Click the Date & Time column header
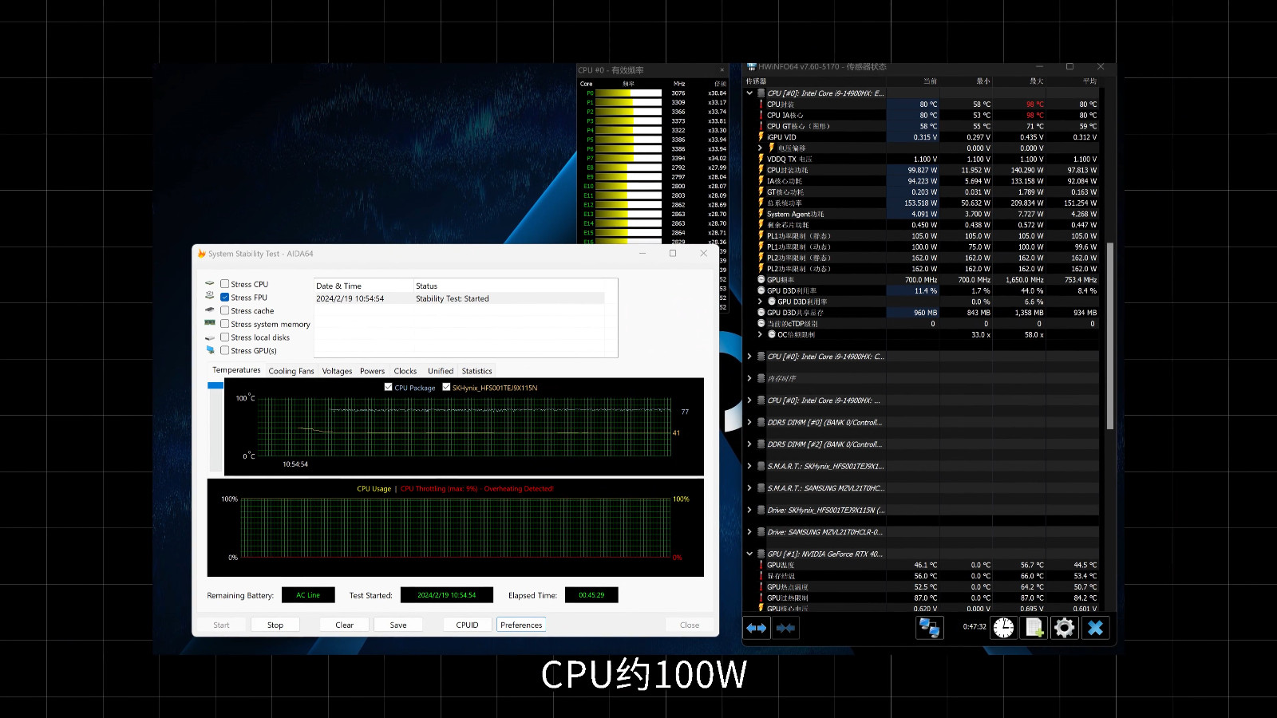The width and height of the screenshot is (1277, 718). [x=364, y=286]
